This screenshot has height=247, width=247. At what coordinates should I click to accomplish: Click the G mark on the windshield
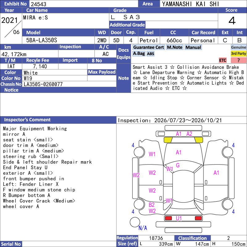[x=178, y=165]
